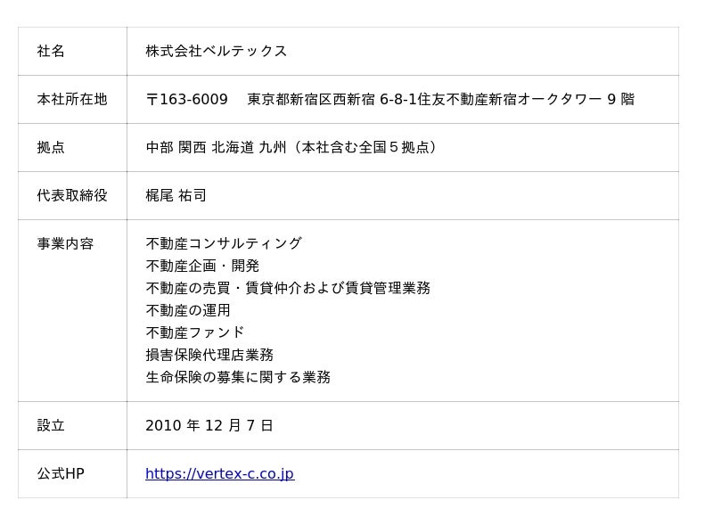The image size is (713, 525).
Task: Click the 不動産の運用 business line
Action: click(188, 311)
